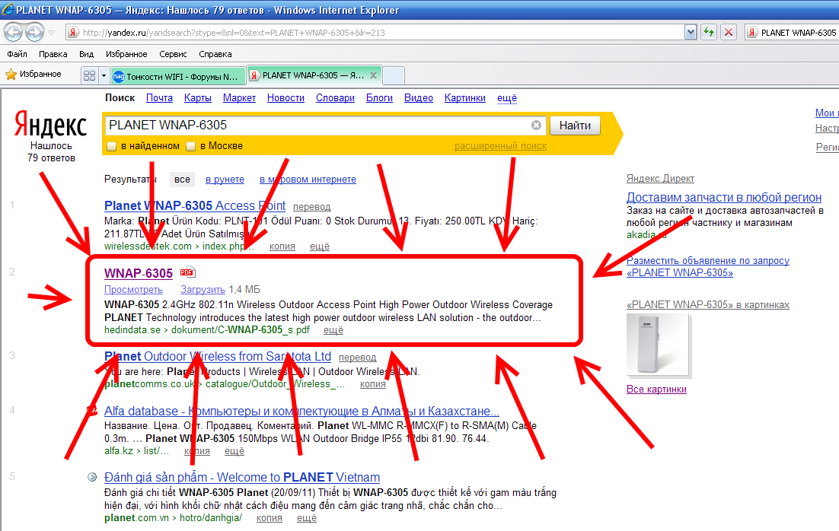Select the все results filter
This screenshot has width=839, height=531.
click(182, 180)
